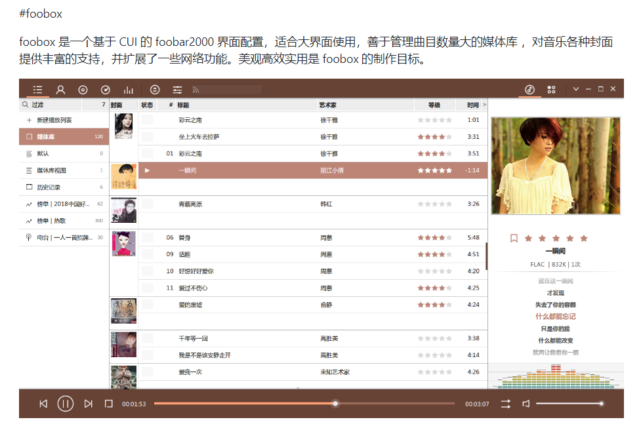Screen dimensions: 641x426
Task: Open the grid layout icon near window controls
Action: [x=550, y=89]
